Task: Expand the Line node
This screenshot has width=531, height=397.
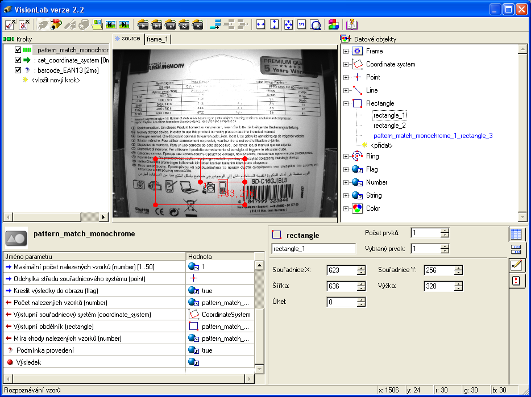Action: pos(346,91)
